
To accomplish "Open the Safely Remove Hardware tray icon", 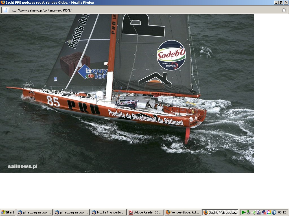I will 248,212.
